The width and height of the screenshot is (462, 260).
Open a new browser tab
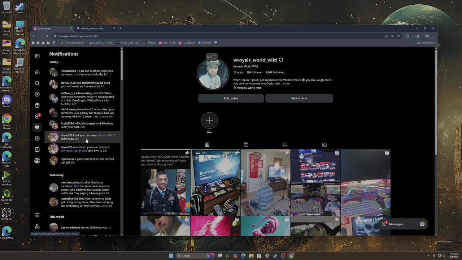(x=121, y=29)
